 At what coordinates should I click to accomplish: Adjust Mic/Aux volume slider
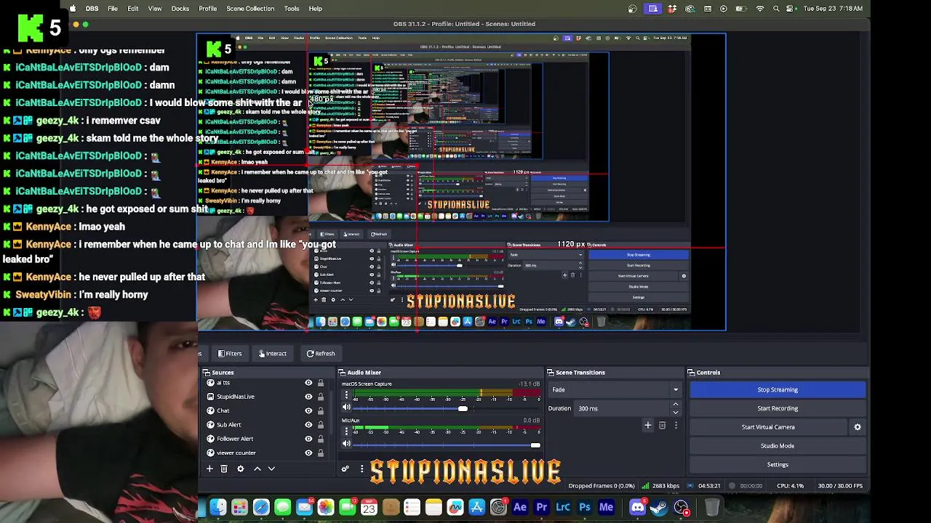pos(447,445)
